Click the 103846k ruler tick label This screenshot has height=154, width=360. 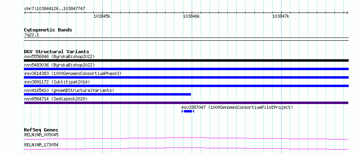[x=191, y=16]
